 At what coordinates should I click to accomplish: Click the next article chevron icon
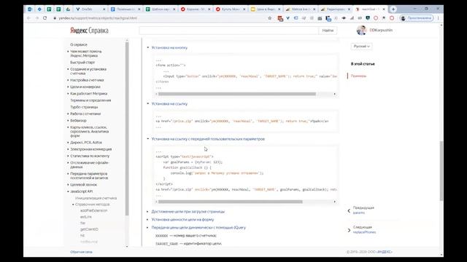click(x=349, y=230)
